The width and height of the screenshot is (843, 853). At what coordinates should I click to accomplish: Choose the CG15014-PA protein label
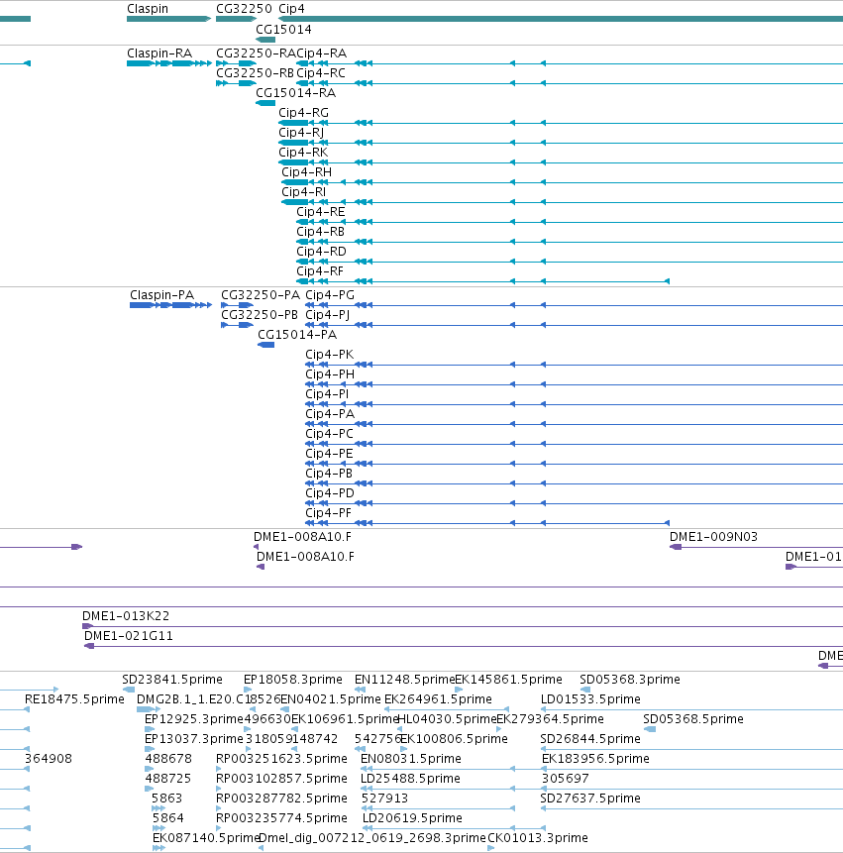pos(297,335)
